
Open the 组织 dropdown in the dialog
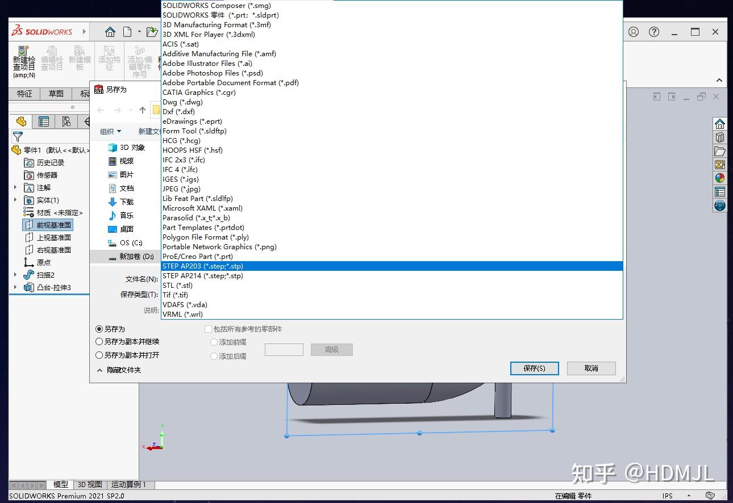(x=110, y=131)
